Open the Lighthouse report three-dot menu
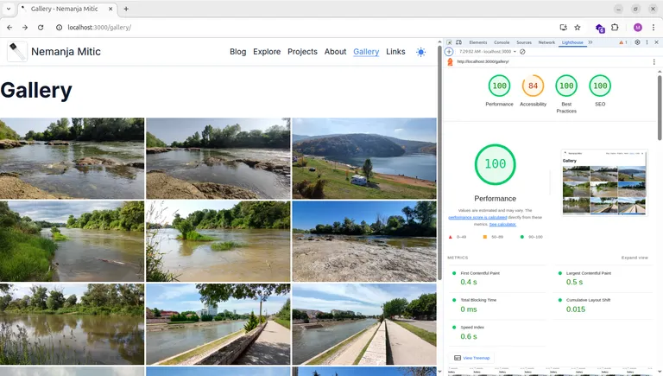Viewport: 663px width, 376px height. pos(654,62)
